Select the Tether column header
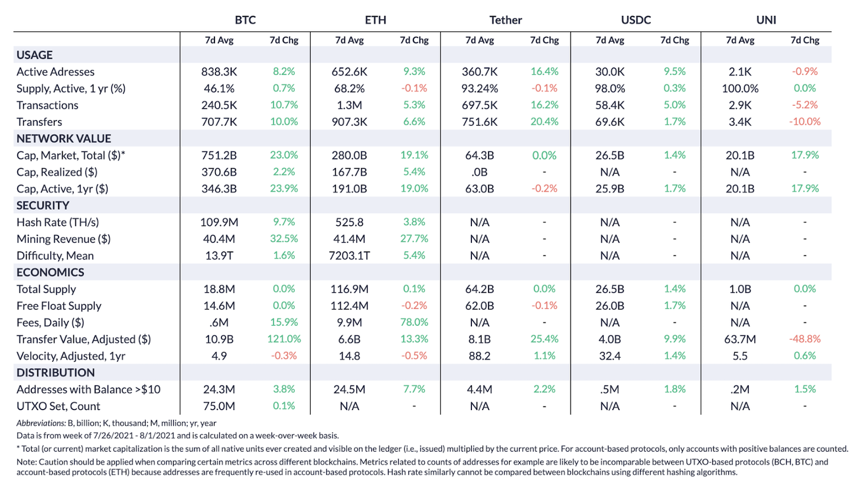The image size is (860, 487). 506,20
